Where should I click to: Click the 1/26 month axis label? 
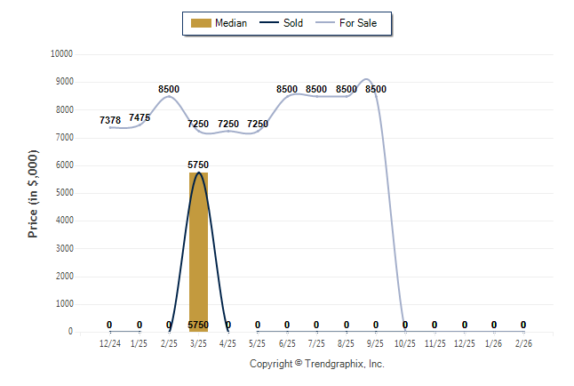(x=494, y=342)
